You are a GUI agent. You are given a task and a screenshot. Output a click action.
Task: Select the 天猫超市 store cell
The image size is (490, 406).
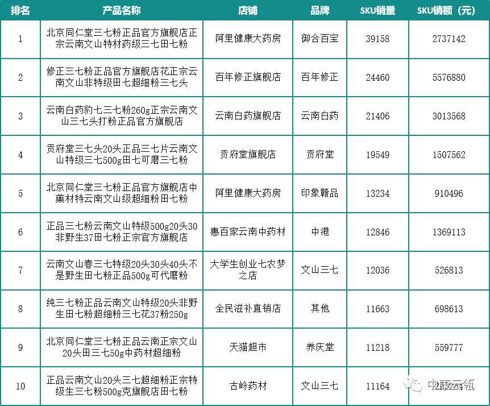248,347
